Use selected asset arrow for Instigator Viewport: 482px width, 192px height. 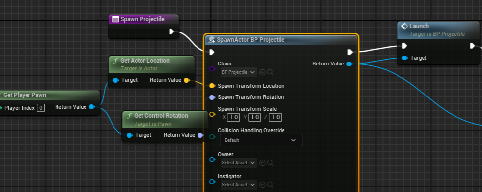[262, 185]
